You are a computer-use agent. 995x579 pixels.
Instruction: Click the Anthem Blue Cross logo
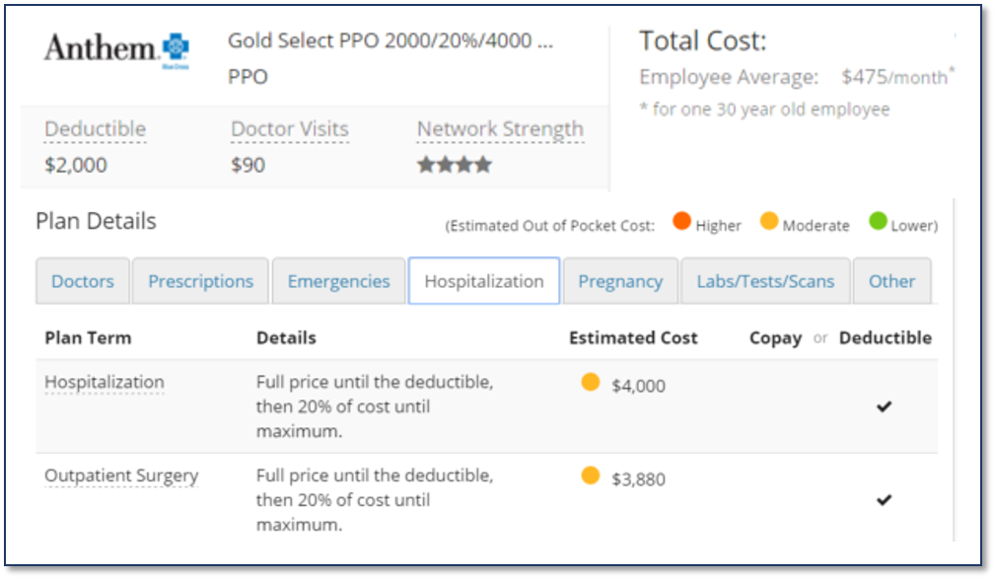116,47
